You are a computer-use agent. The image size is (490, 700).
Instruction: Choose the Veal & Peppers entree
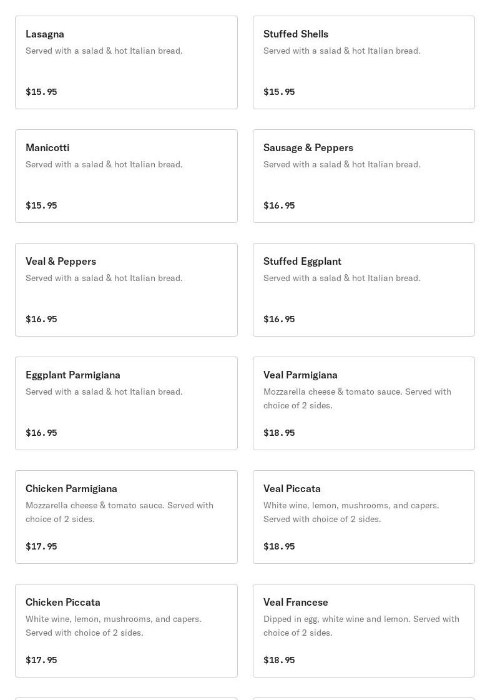tap(126, 290)
